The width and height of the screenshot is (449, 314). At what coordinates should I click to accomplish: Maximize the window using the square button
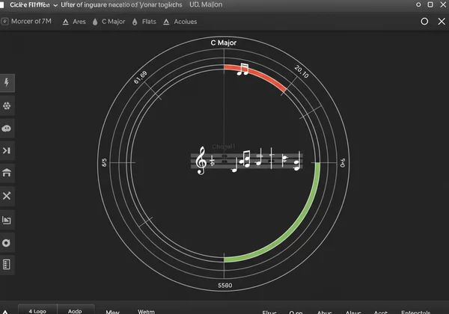(x=430, y=4)
